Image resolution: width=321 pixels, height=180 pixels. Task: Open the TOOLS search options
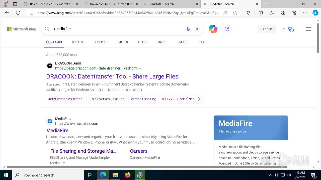[x=203, y=42]
